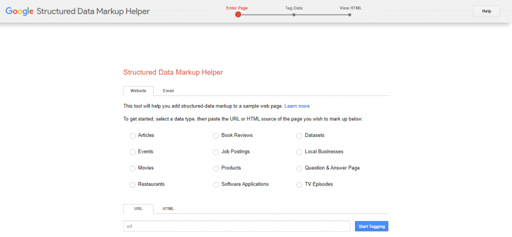Choose the Movies radio button
The height and width of the screenshot is (237, 512).
(132, 168)
